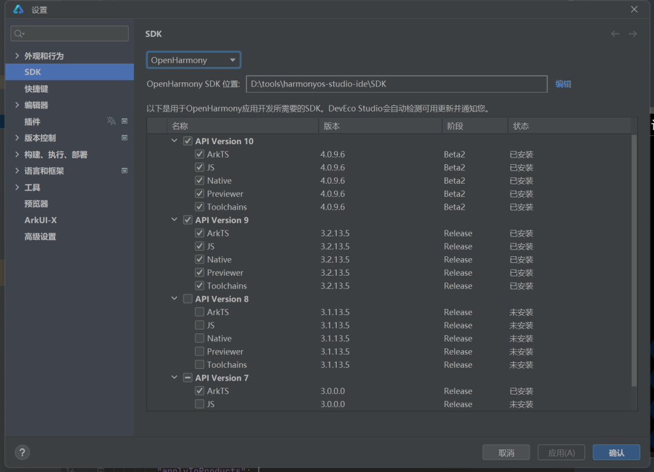Close the 设置 dialog

click(x=634, y=9)
